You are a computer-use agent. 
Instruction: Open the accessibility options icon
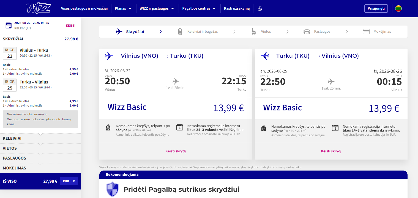[x=260, y=9]
